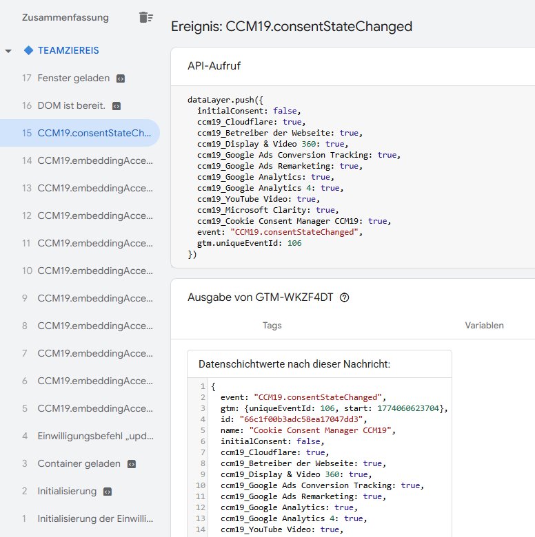The height and width of the screenshot is (537, 535).
Task: Click ccm19_Google Ads Conversion Tracking in API-Aufruf
Action: click(299, 155)
